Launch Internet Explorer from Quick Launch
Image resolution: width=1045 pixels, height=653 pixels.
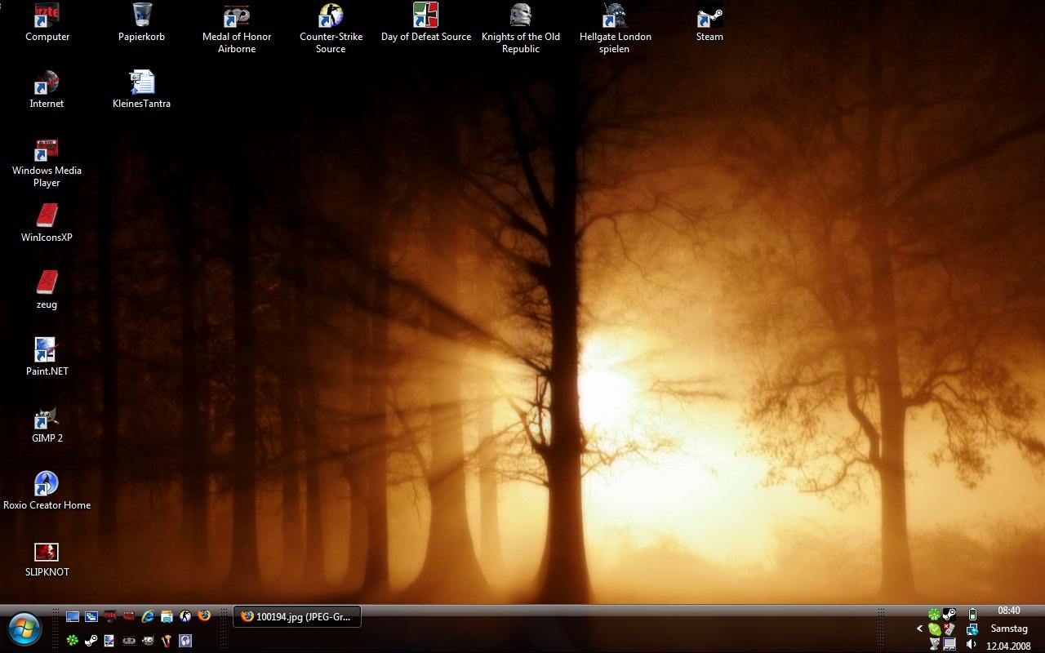point(148,616)
